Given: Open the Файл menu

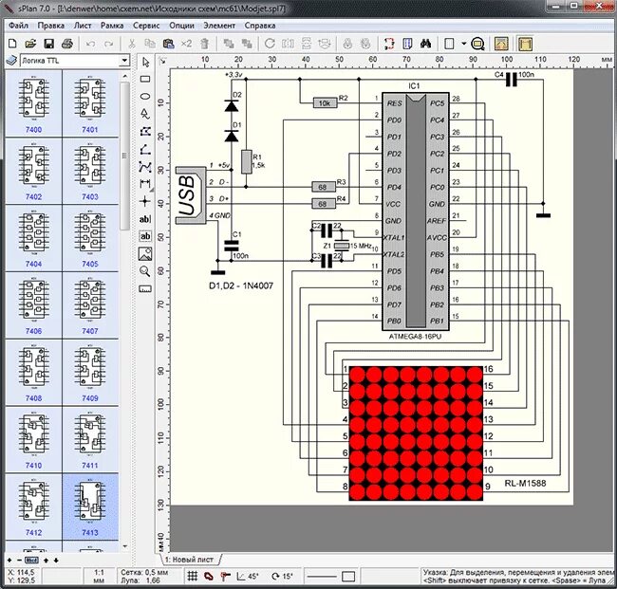Looking at the screenshot, I should [18, 26].
